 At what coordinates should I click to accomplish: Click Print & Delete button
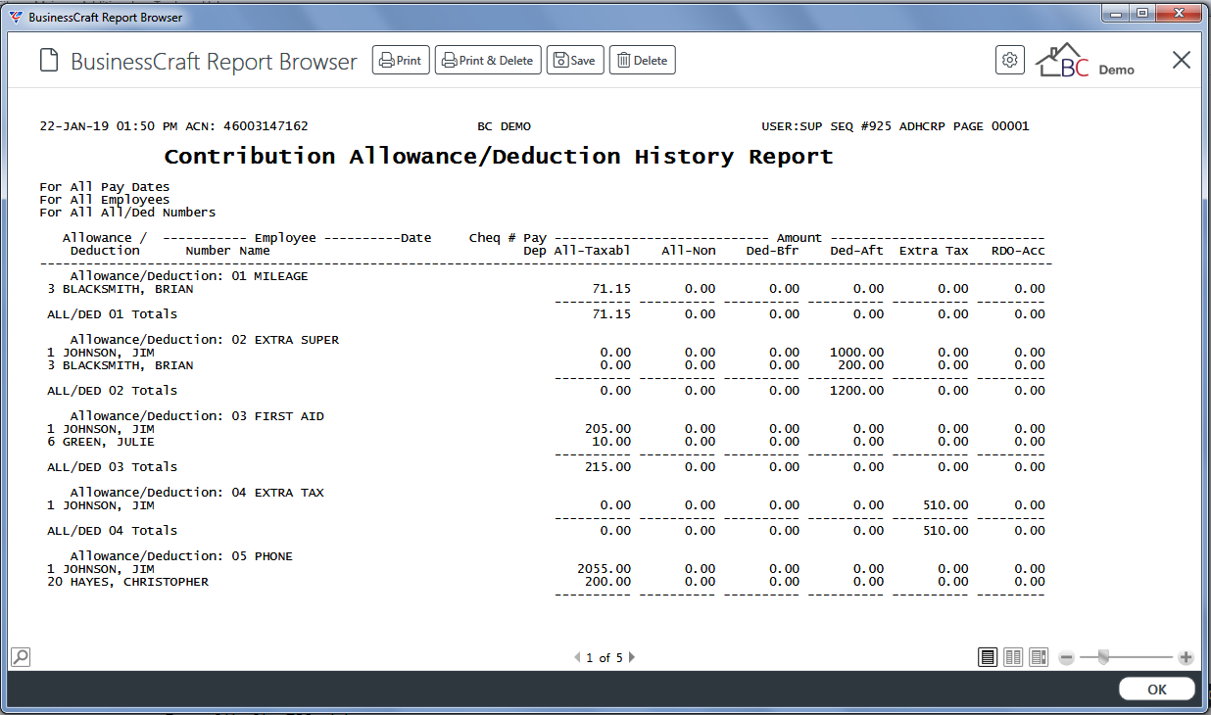point(488,60)
